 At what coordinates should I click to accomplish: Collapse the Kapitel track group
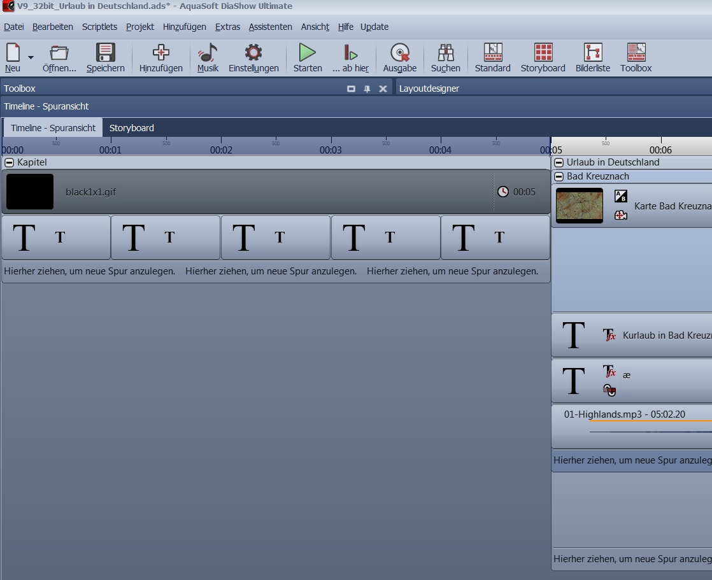10,163
